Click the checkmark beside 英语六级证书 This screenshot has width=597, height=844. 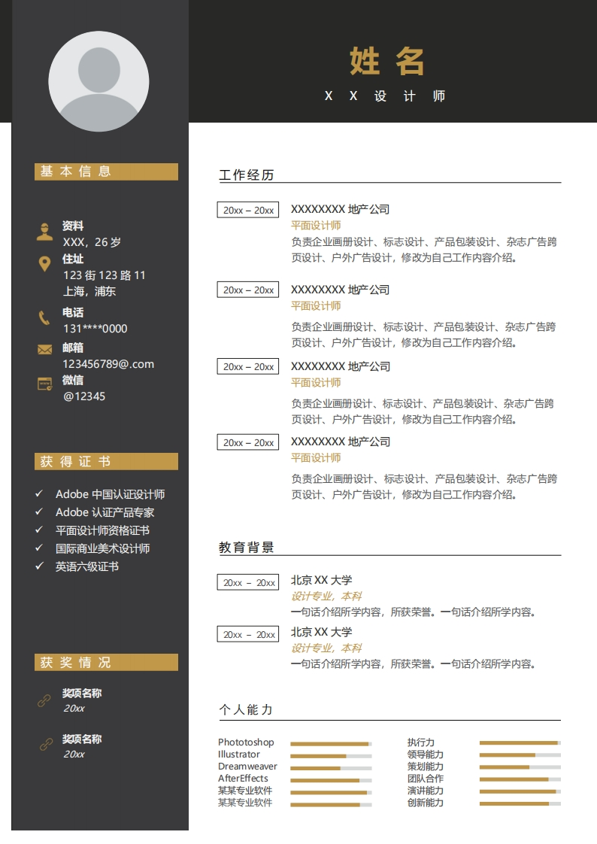coord(40,566)
